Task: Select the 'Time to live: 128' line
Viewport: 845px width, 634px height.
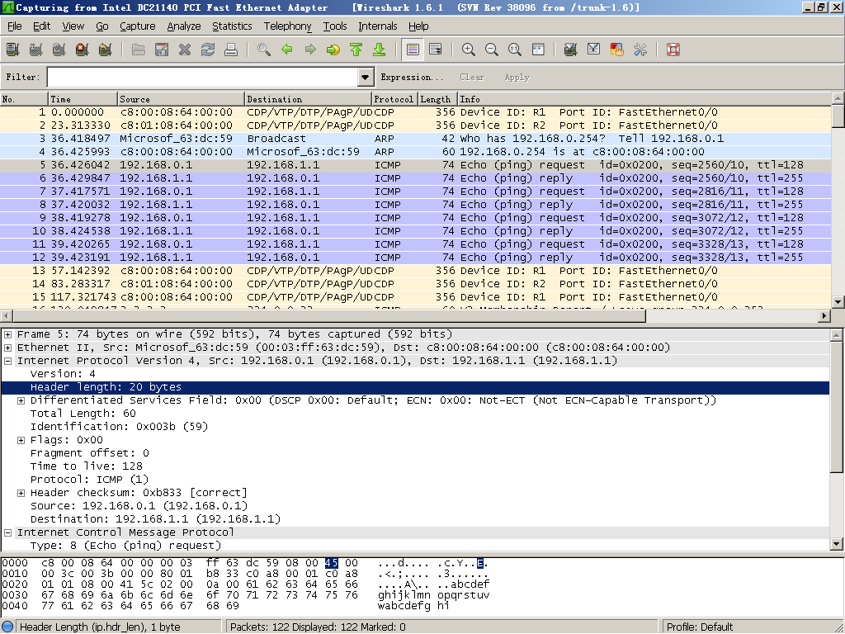Action: tap(86, 466)
